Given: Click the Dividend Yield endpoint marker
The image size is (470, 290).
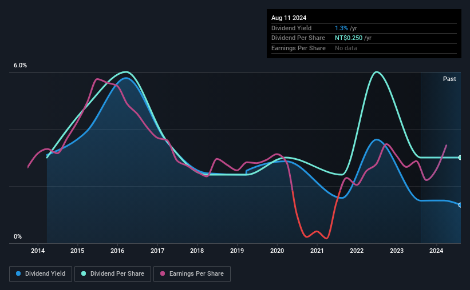Looking at the screenshot, I should click(460, 205).
